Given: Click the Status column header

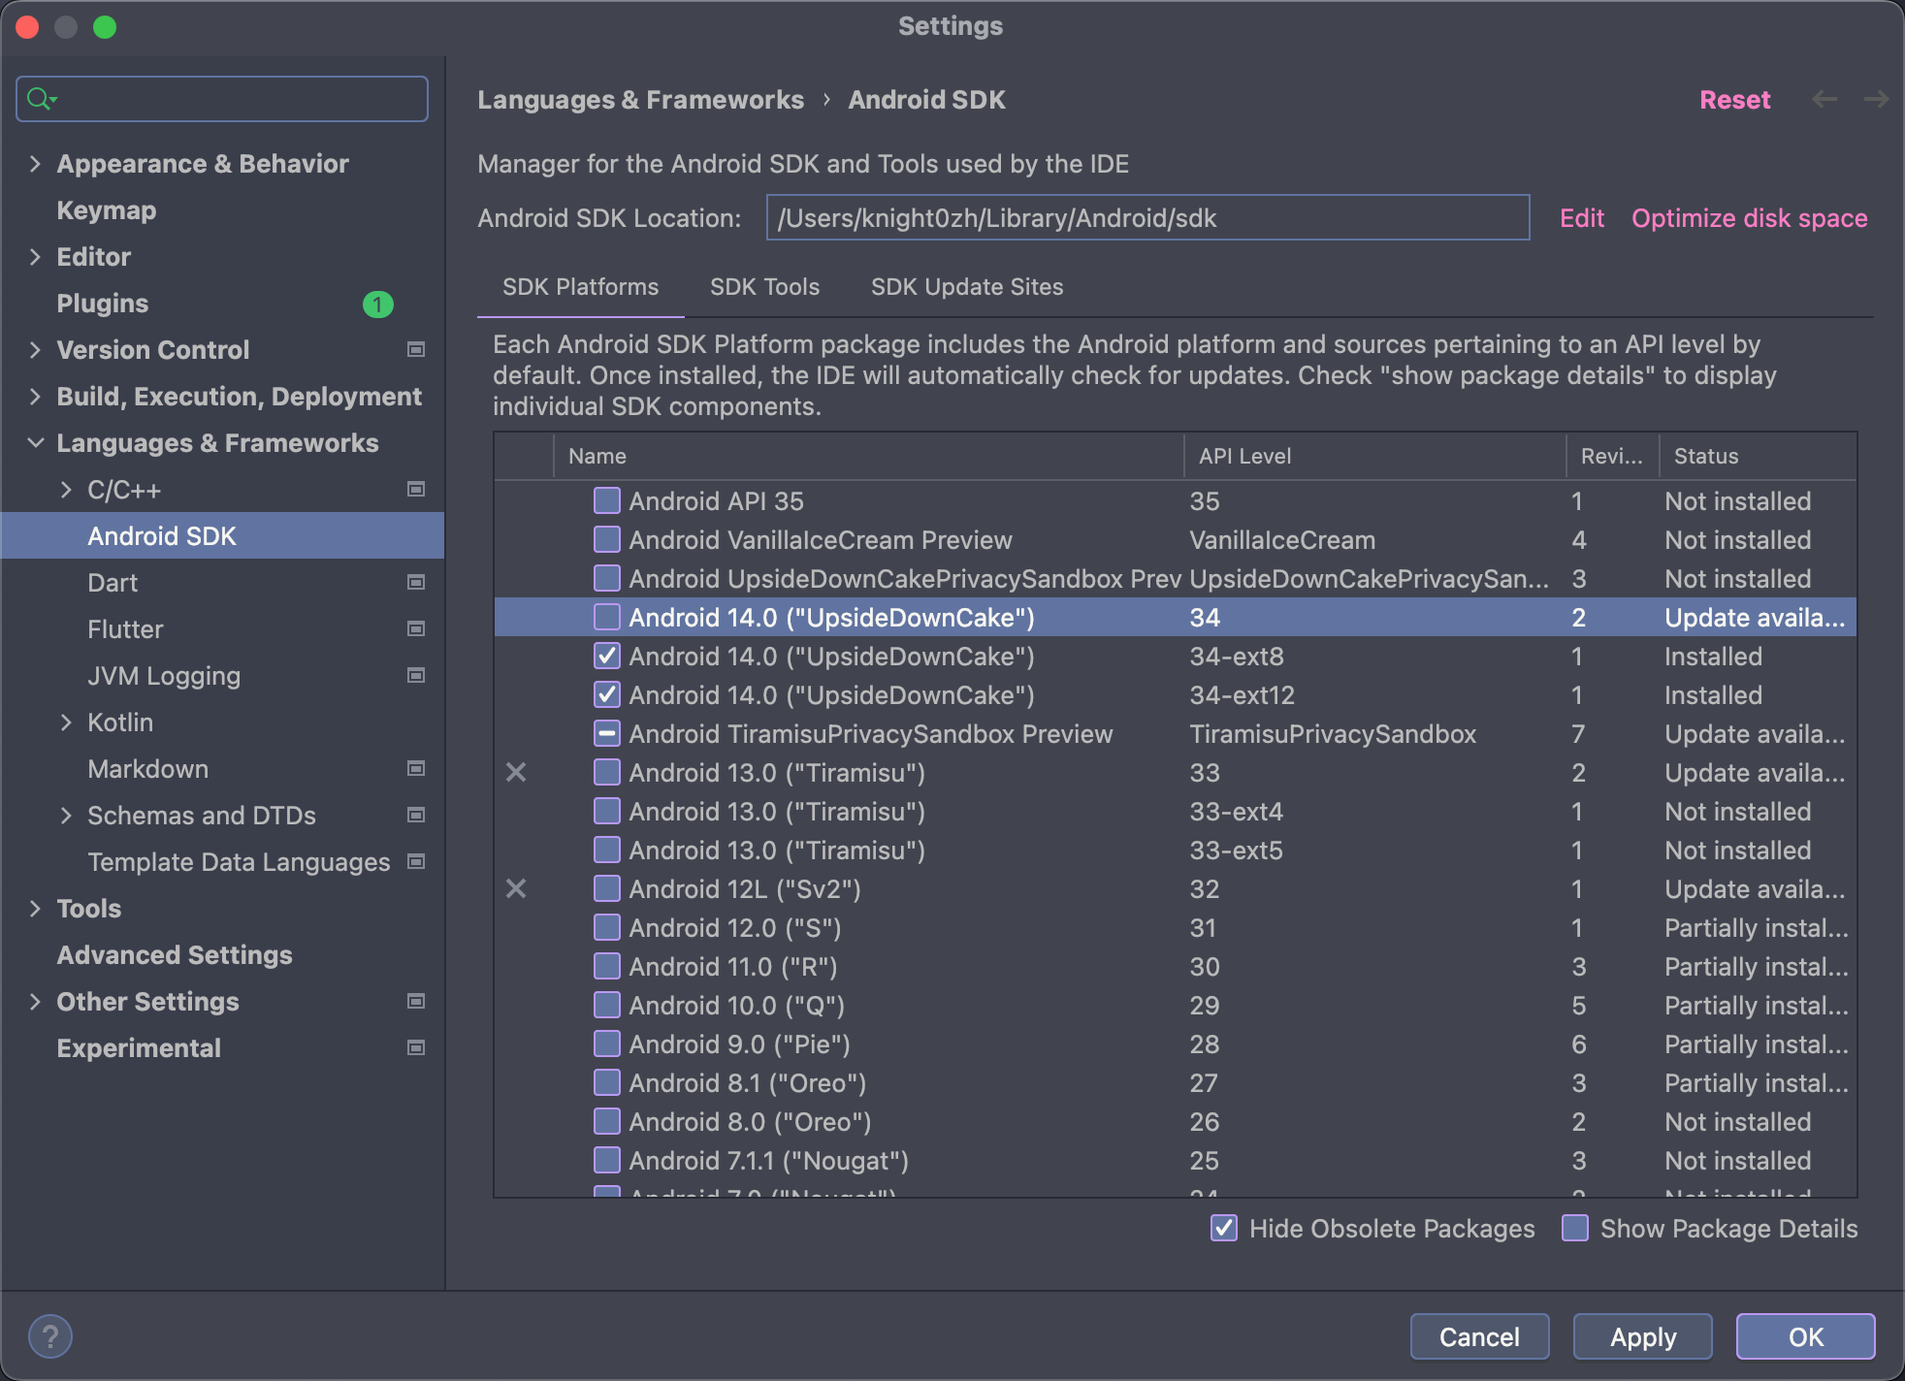Looking at the screenshot, I should click(1757, 456).
